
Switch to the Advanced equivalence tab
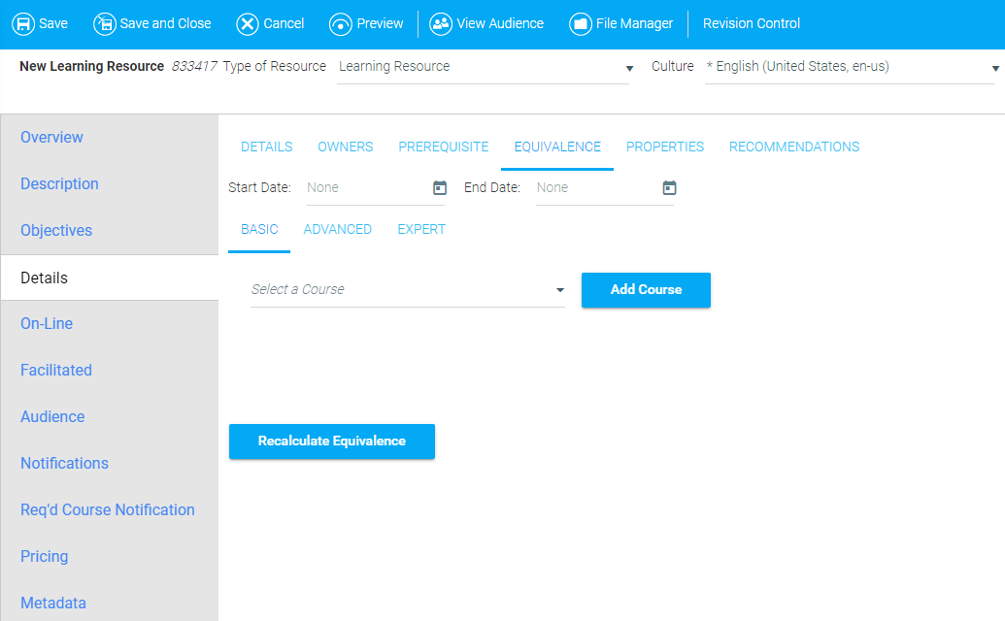coord(337,230)
